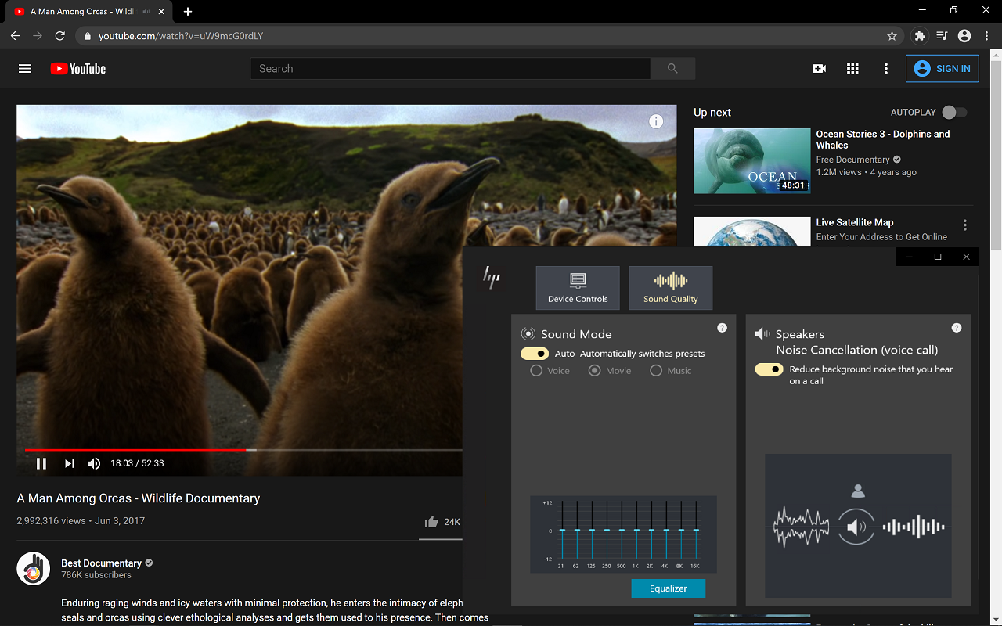Open the Sound Mode help icon
Image resolution: width=1002 pixels, height=626 pixels.
click(x=722, y=328)
